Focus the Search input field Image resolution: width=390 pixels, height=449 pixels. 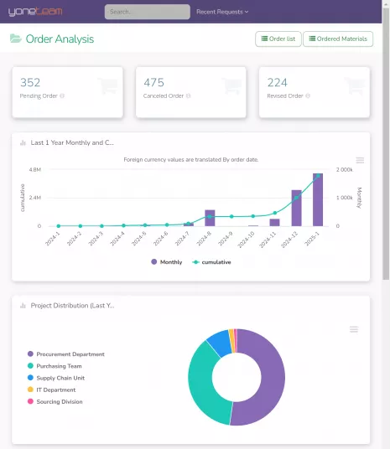point(148,12)
